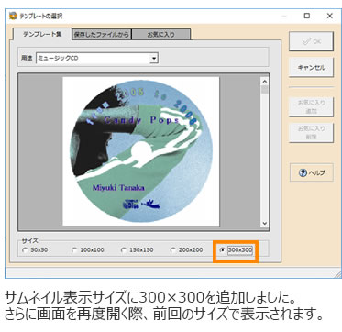The height and width of the screenshot is (332, 342).
Task: Click the お気に入り追加 button
Action: click(x=311, y=106)
